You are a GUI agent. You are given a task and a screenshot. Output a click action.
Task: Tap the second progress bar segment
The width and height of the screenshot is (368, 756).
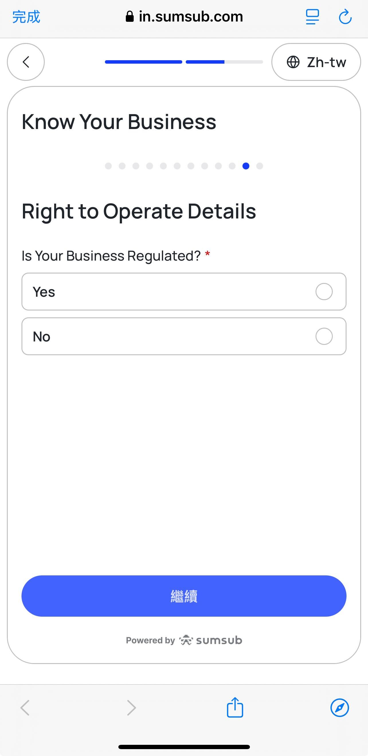pyautogui.click(x=224, y=62)
